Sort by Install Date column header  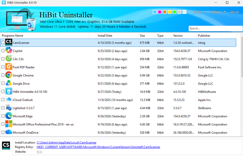tap(117, 36)
